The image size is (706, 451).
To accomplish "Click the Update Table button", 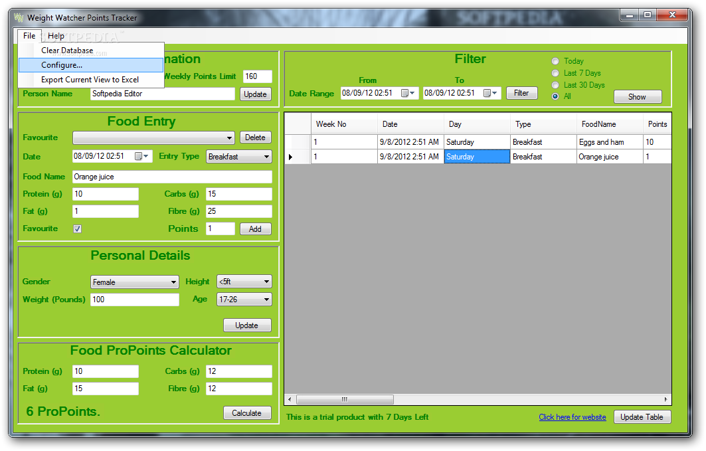I will (x=642, y=417).
